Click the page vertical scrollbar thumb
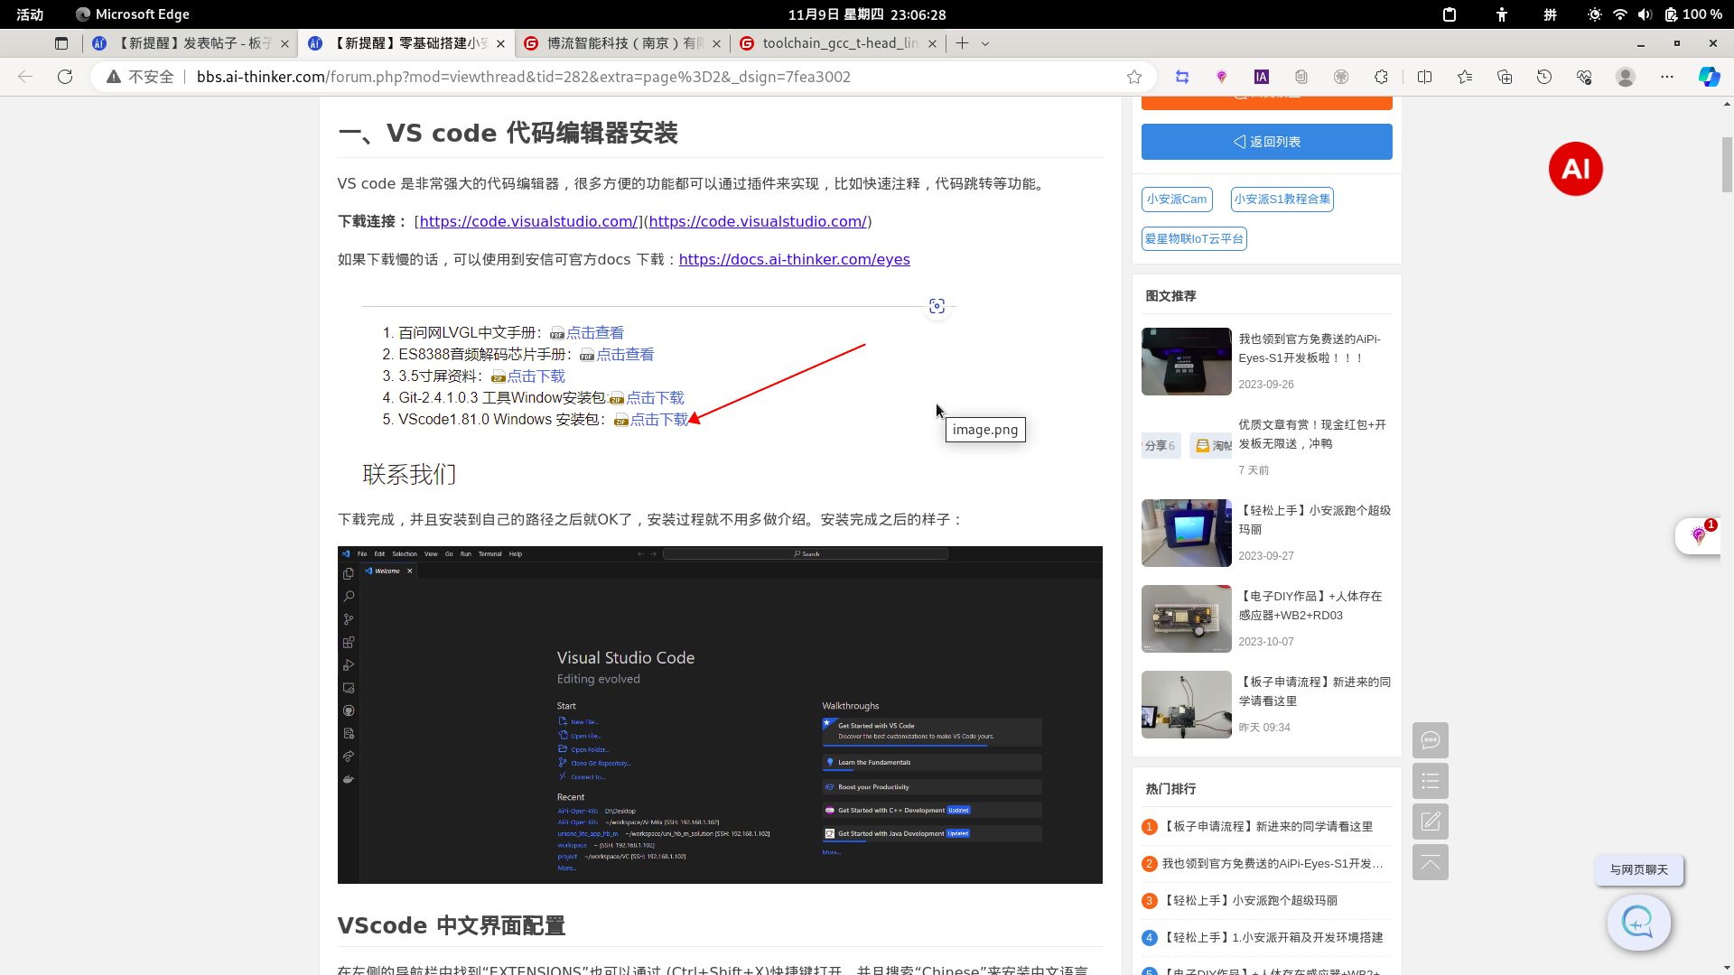 click(x=1727, y=164)
